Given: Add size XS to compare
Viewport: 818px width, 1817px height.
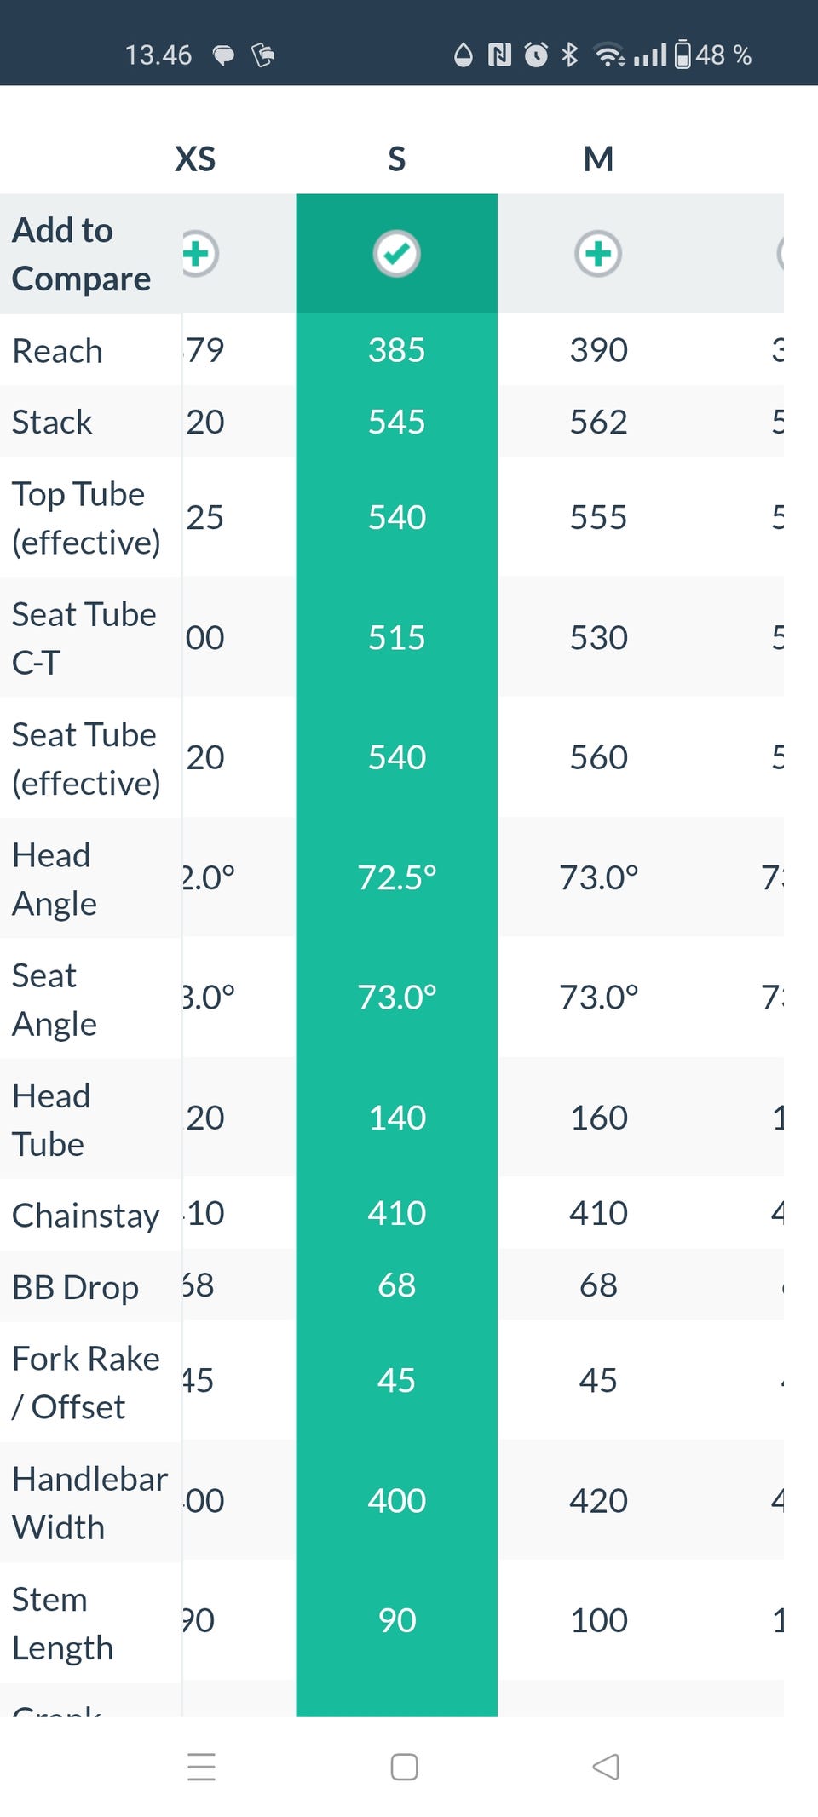Looking at the screenshot, I should tap(199, 254).
